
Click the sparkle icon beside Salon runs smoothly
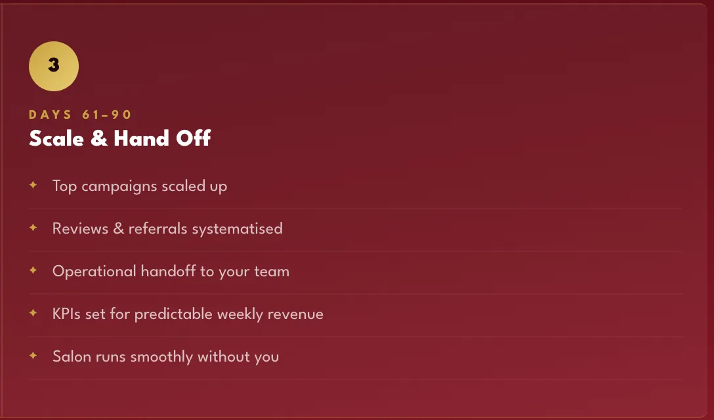33,355
